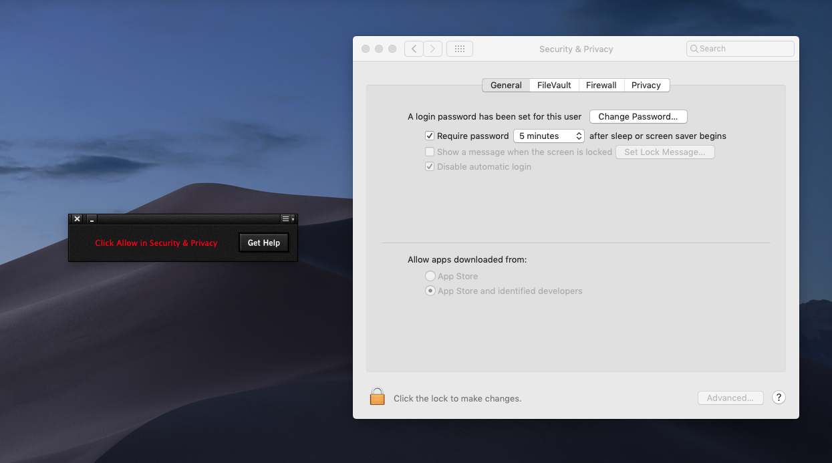The width and height of the screenshot is (832, 463).
Task: Click the red Allow in Security & Privacy text
Action: click(156, 243)
